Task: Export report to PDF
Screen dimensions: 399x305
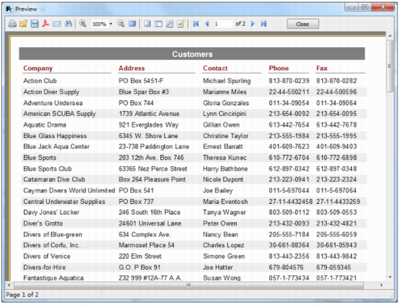Action: pos(45,24)
